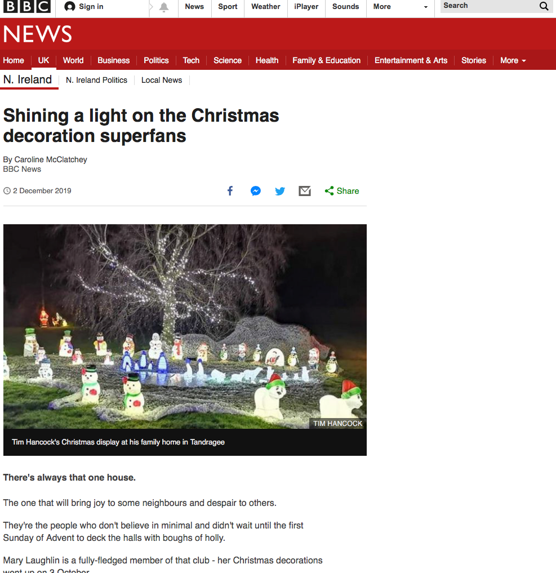Select the Entertainment & Arts tab

click(411, 61)
